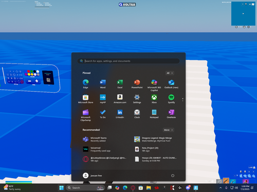
Task: Launch the Xbox app
Action: [x=154, y=99]
